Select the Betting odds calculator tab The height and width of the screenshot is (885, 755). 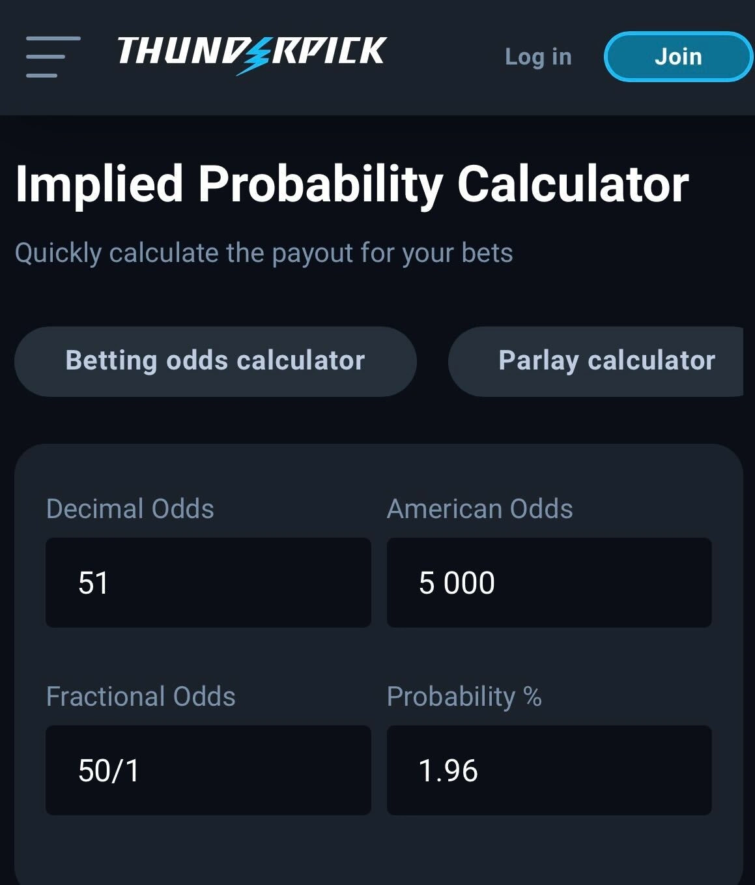(x=215, y=361)
